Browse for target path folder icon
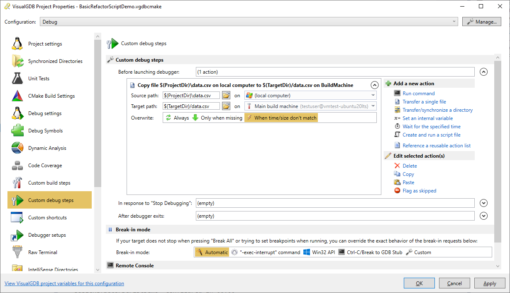The height and width of the screenshot is (293, 510). (226, 106)
